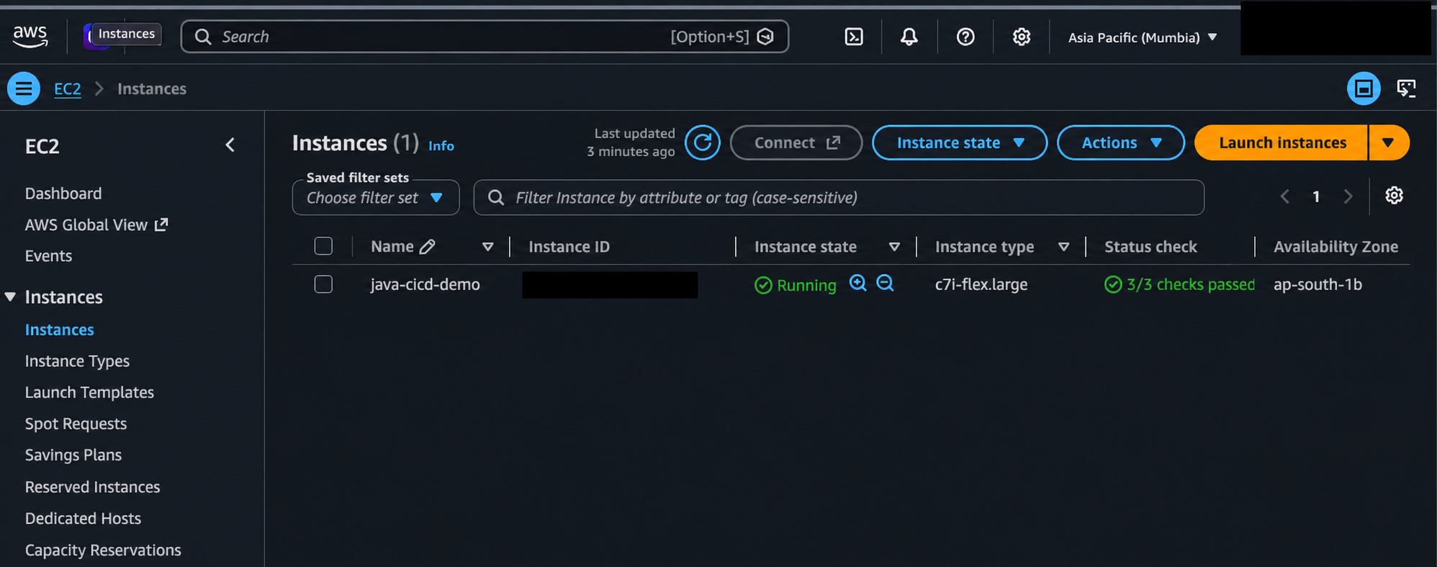Toggle the hamburger navigation menu

click(x=24, y=89)
